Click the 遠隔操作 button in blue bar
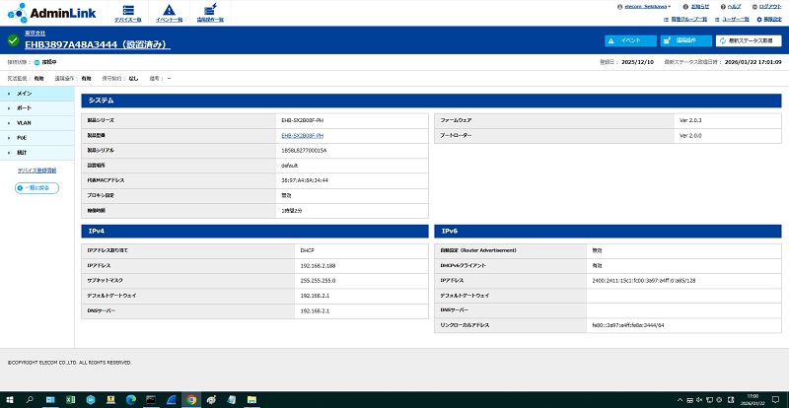Viewport: 789px width, 408px height. pyautogui.click(x=686, y=40)
